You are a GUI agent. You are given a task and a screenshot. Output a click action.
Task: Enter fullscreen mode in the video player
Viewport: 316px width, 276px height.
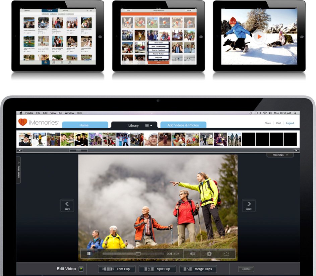(x=226, y=254)
